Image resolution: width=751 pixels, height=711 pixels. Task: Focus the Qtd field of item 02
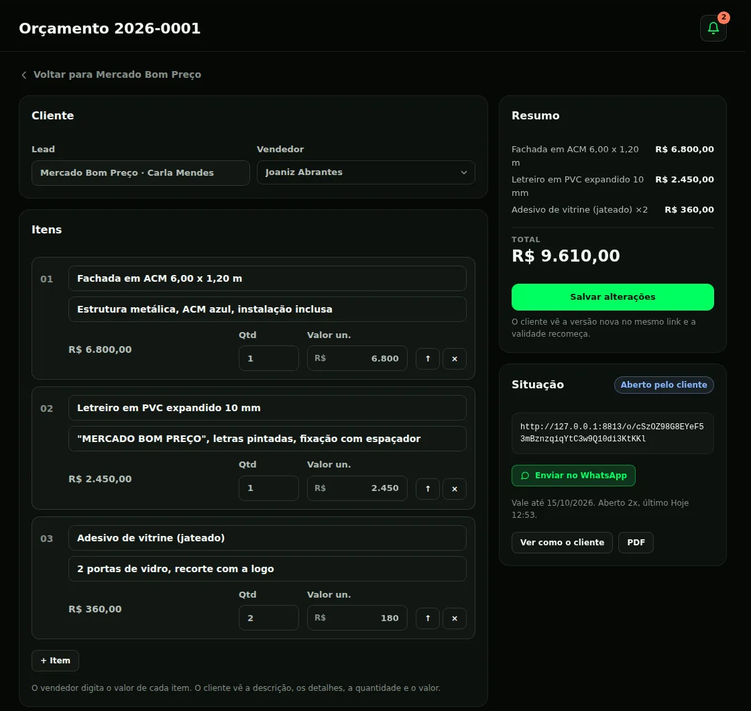click(x=268, y=488)
